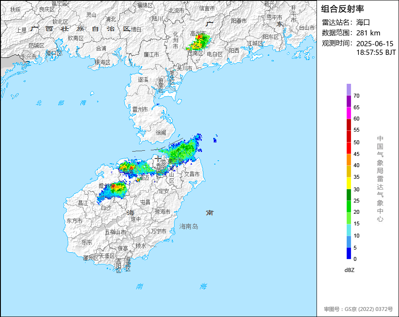Click the time stamp 18:57:55 BJT
This screenshot has width=399, height=317.
click(x=376, y=52)
